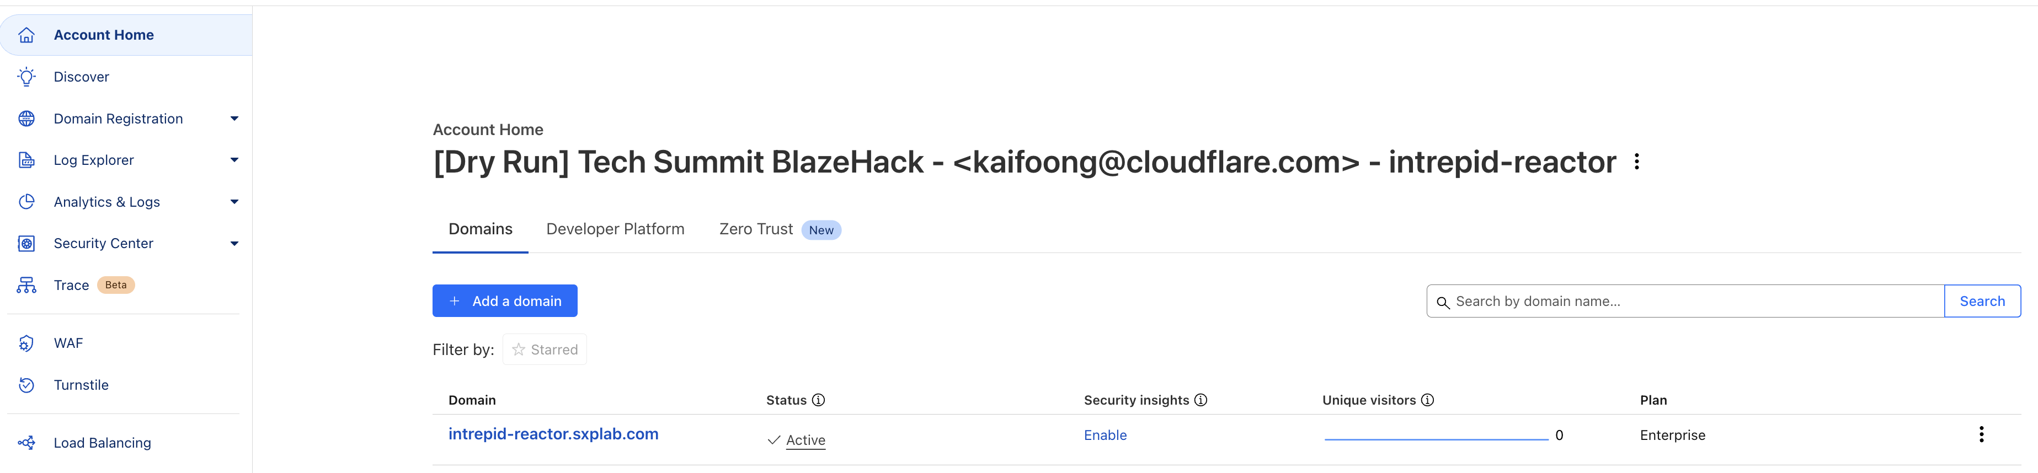This screenshot has width=2038, height=473.
Task: Click the Discover lightbulb icon
Action: pos(26,77)
